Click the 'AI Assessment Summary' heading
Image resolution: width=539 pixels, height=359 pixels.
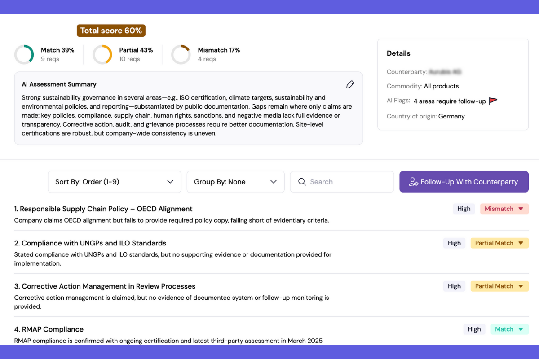[59, 84]
